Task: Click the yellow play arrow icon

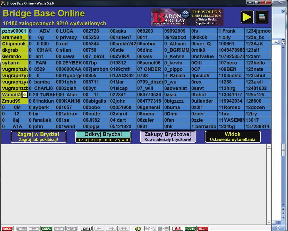Action: coord(247,17)
